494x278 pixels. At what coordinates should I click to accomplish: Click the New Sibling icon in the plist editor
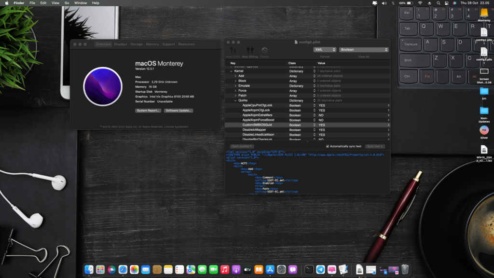[x=249, y=50]
